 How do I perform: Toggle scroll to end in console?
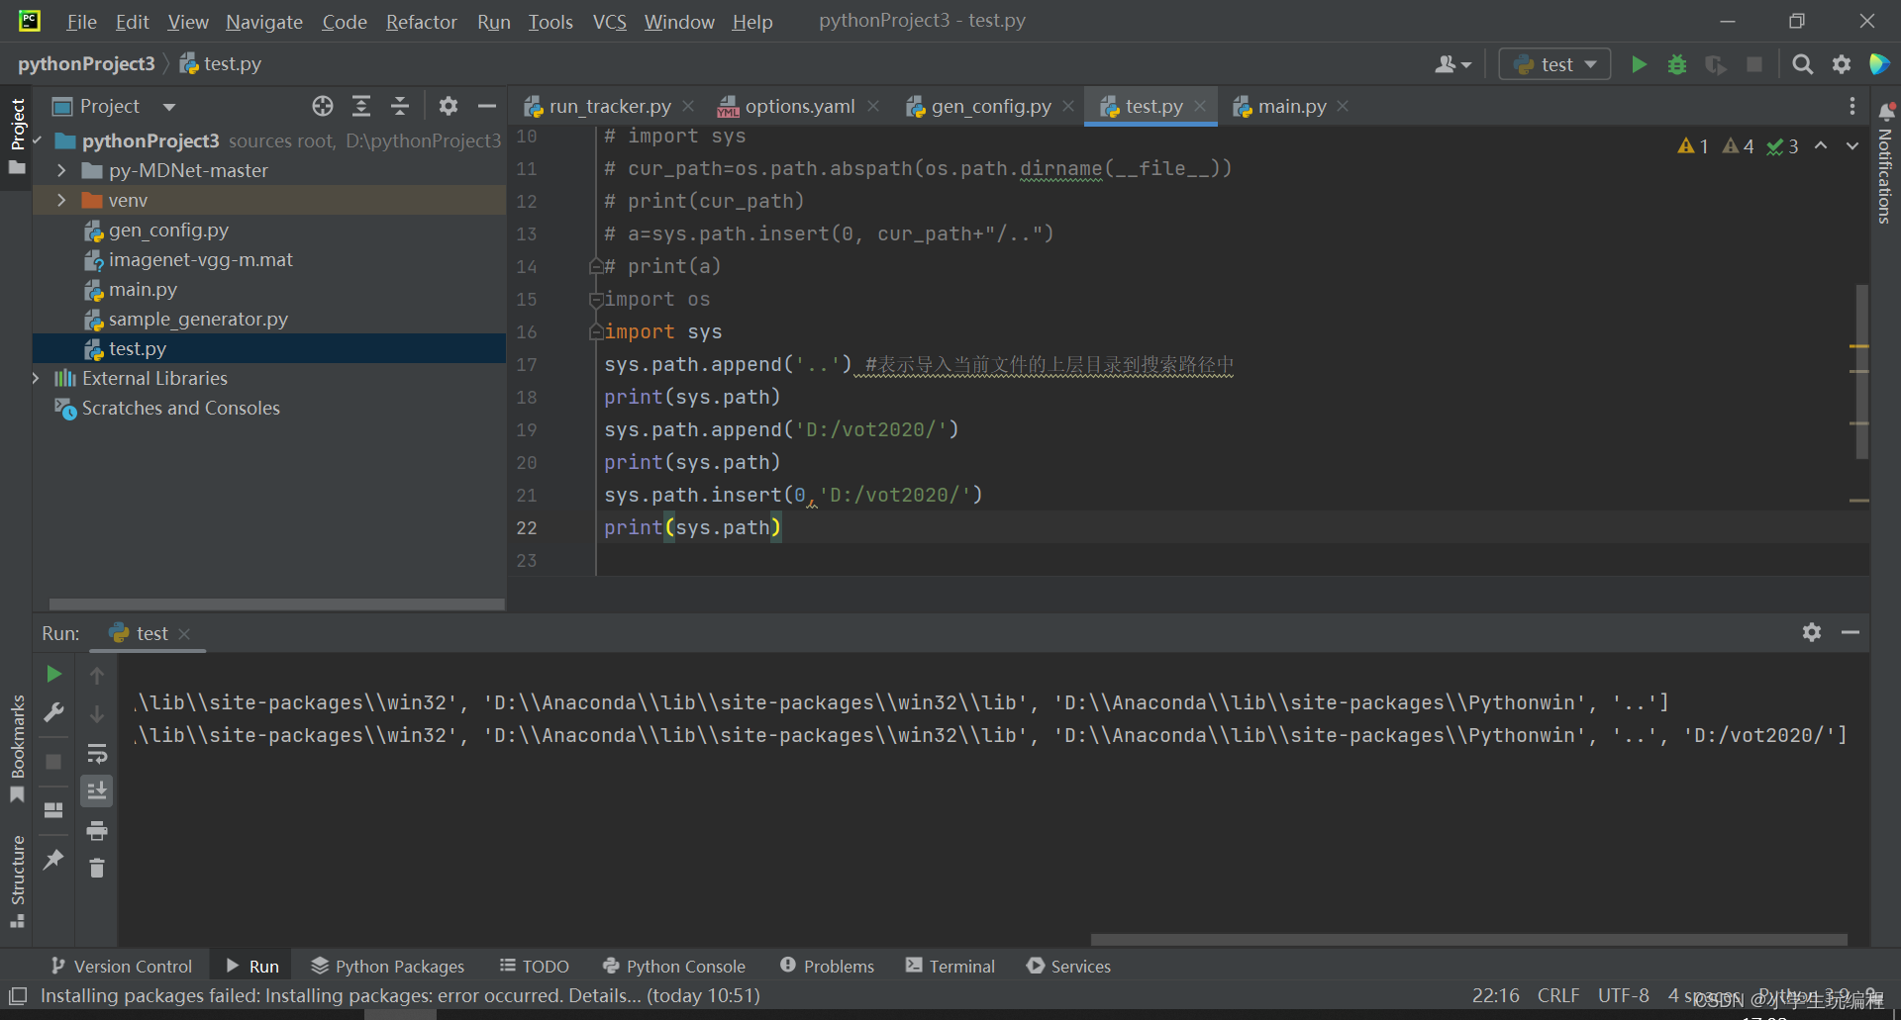coord(97,790)
